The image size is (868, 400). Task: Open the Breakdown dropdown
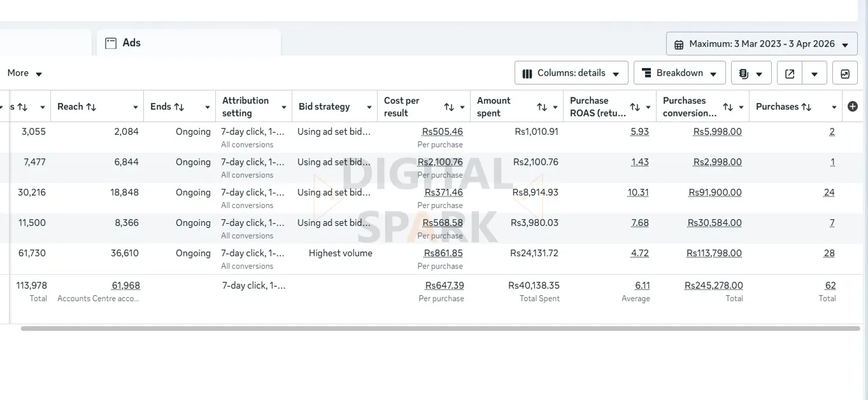tap(679, 73)
